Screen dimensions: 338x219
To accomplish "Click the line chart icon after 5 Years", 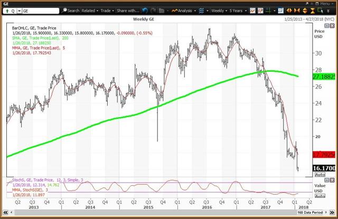I will click(x=252, y=11).
